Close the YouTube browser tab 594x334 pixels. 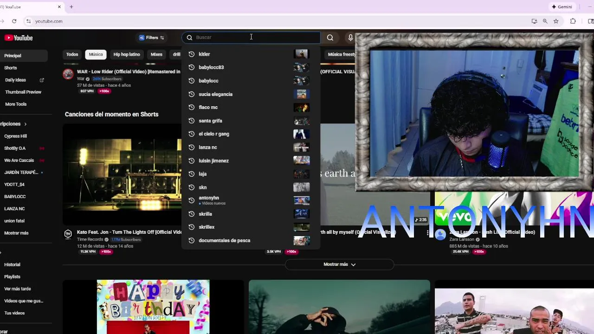[59, 7]
